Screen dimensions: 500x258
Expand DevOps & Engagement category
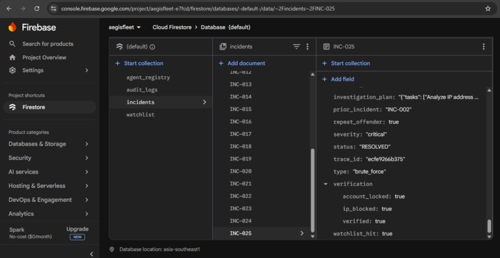click(87, 200)
